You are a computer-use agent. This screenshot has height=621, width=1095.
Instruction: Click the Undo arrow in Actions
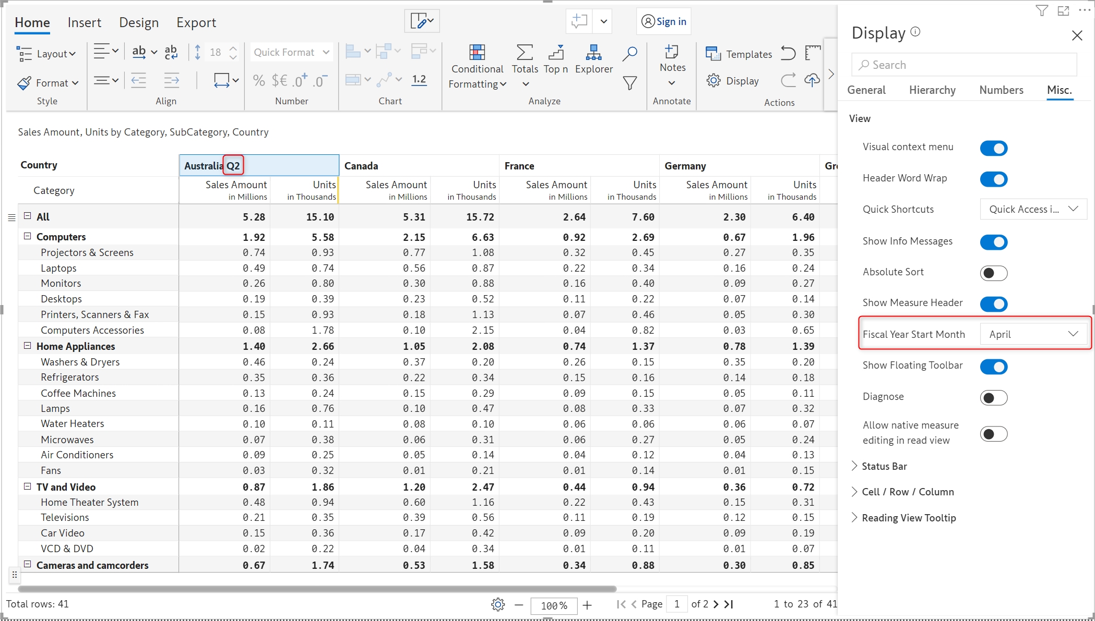(788, 53)
